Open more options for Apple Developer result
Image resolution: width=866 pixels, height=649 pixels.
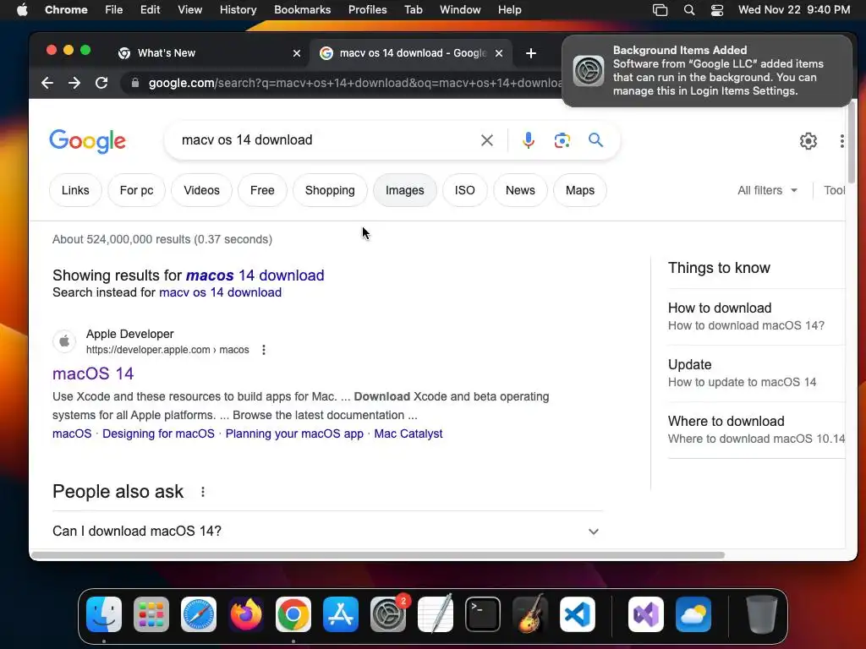coord(264,350)
